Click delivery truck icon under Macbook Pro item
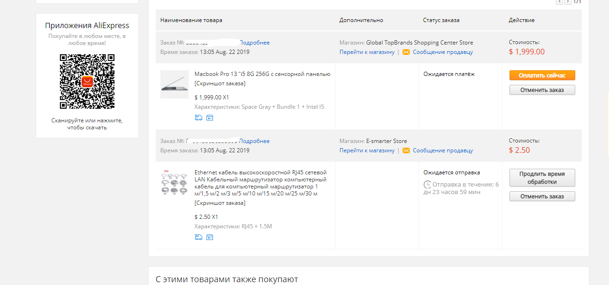609x285 pixels. tap(198, 118)
